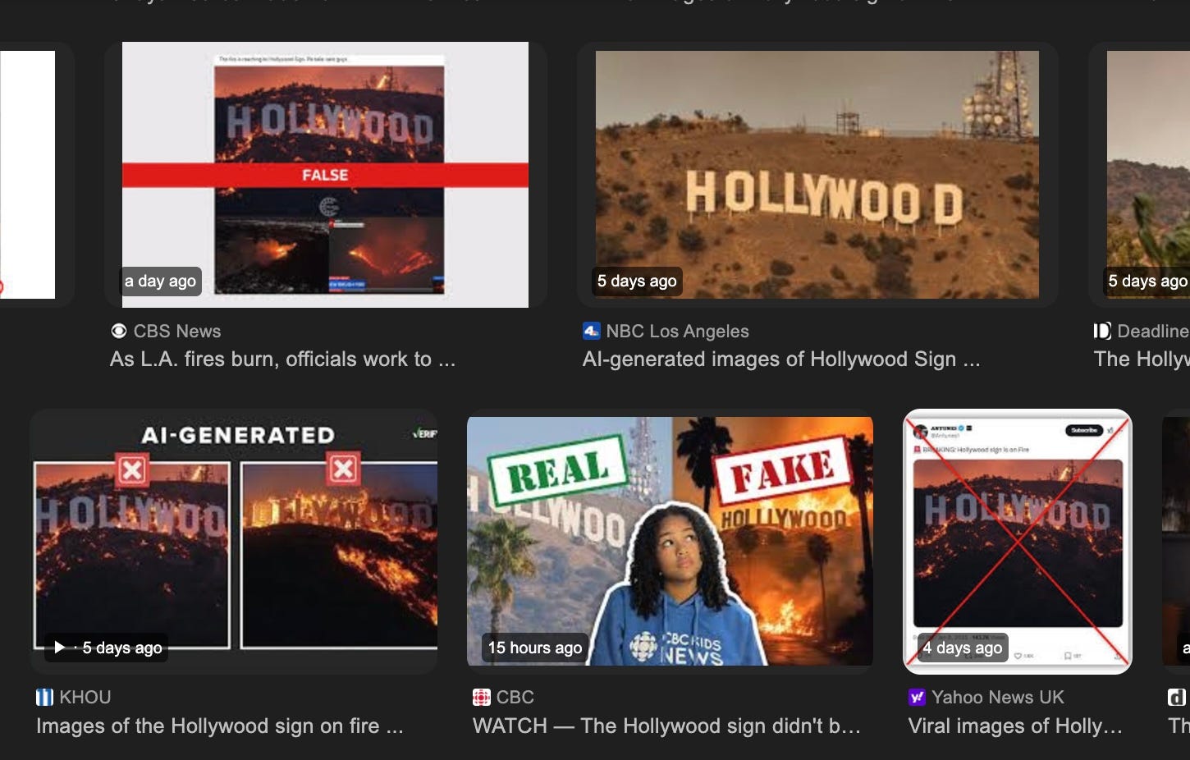
Task: Open the KHOU AI-generated video thumbnail
Action: (x=234, y=542)
